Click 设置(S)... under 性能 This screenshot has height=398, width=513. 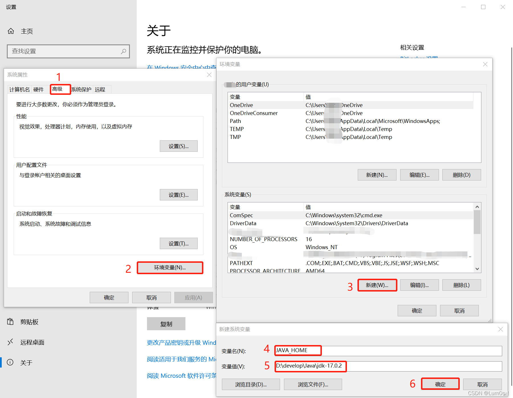tap(179, 146)
